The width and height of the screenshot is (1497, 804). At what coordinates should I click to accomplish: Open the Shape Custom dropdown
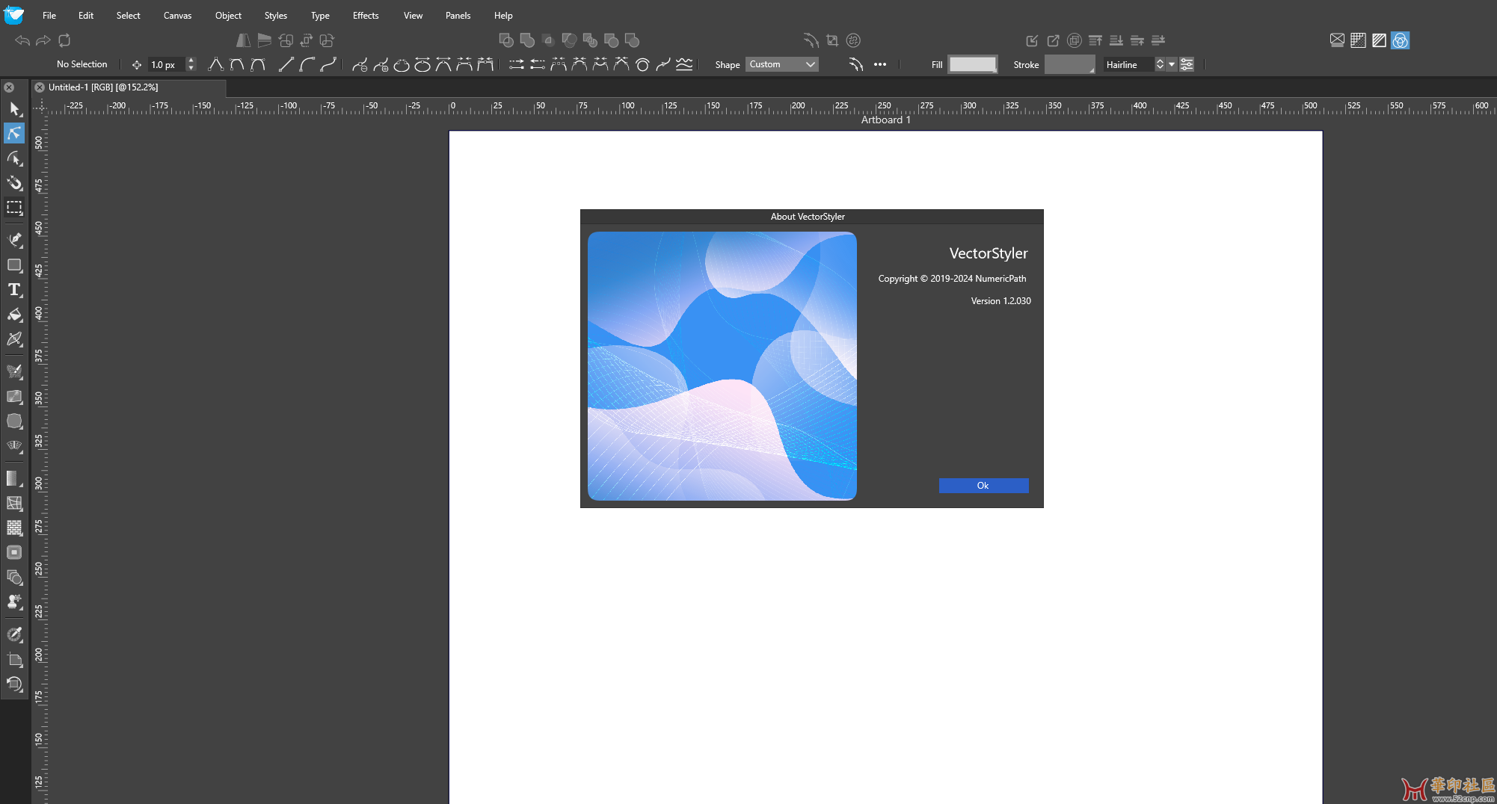781,65
